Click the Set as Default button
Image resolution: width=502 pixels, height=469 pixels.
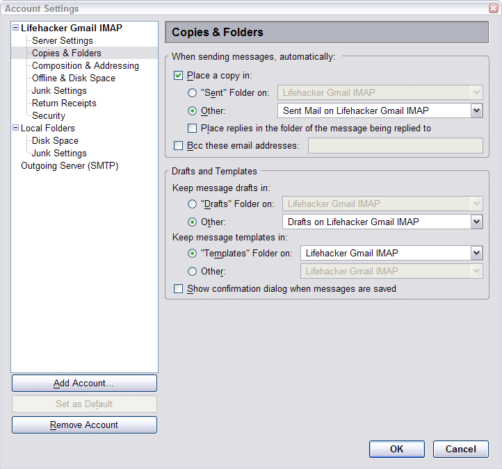pos(85,404)
